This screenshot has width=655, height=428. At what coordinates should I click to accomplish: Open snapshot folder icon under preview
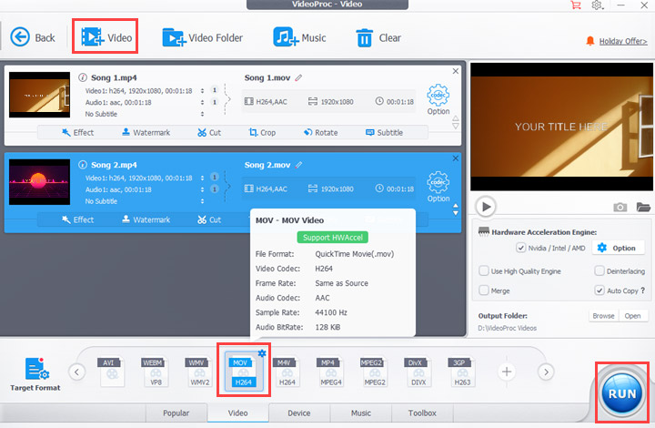tap(643, 207)
